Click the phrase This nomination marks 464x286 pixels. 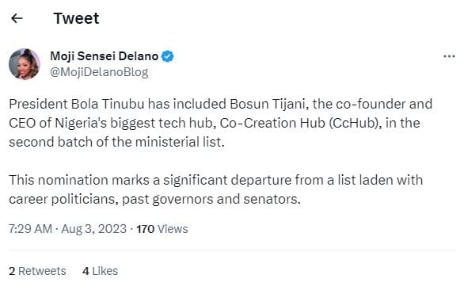[79, 180]
